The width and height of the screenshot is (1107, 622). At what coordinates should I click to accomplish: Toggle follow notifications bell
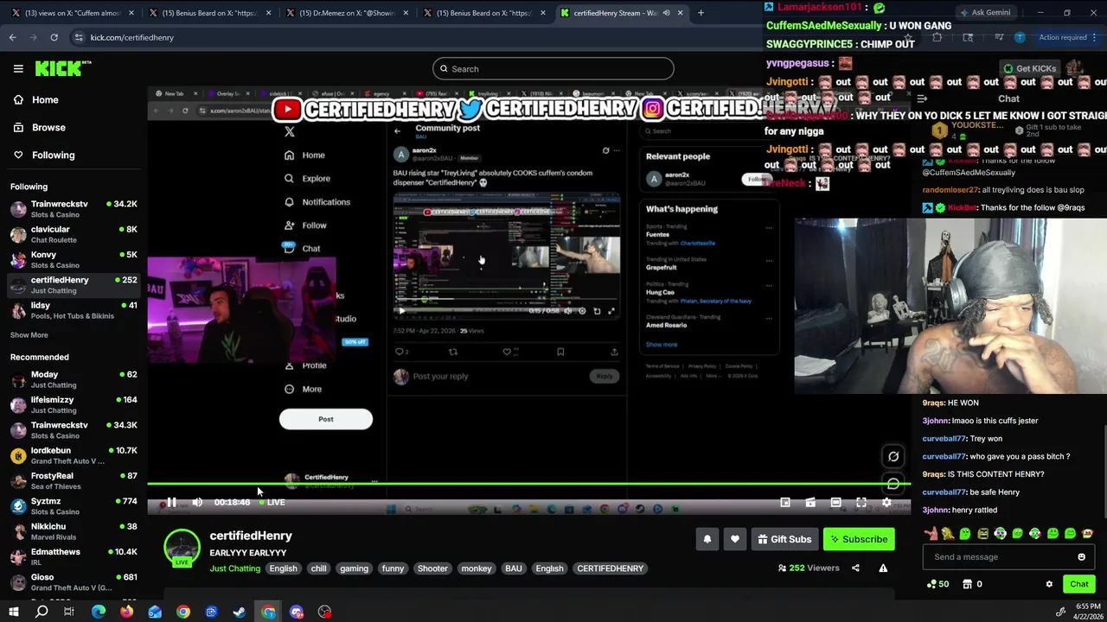[x=707, y=539]
